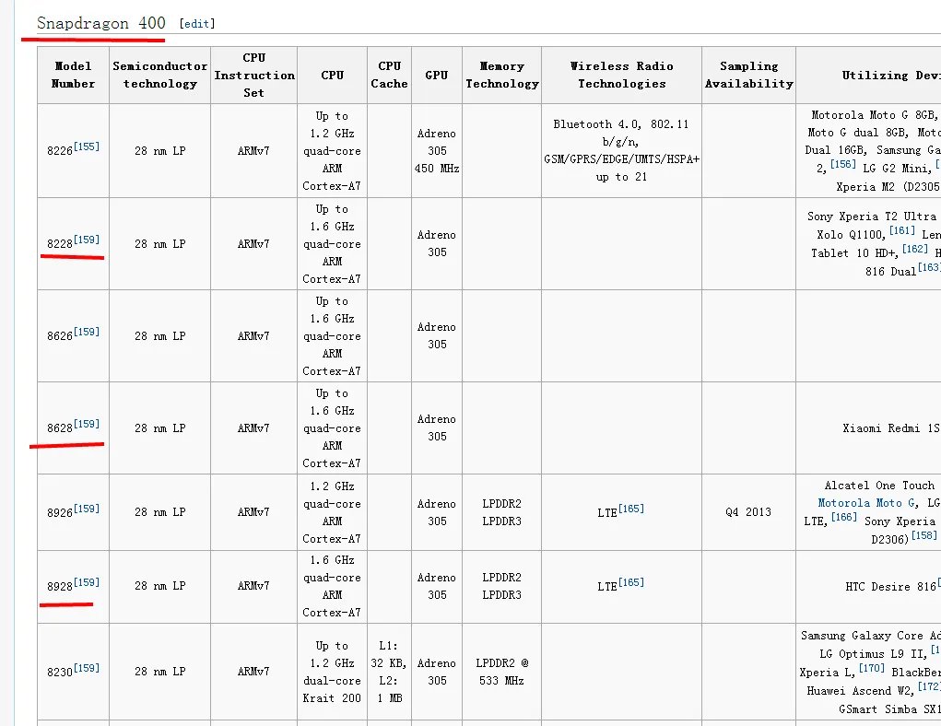Viewport: 941px width, 726px height.
Task: Click LTE reference 165 in the 8926 row
Action: tap(631, 509)
